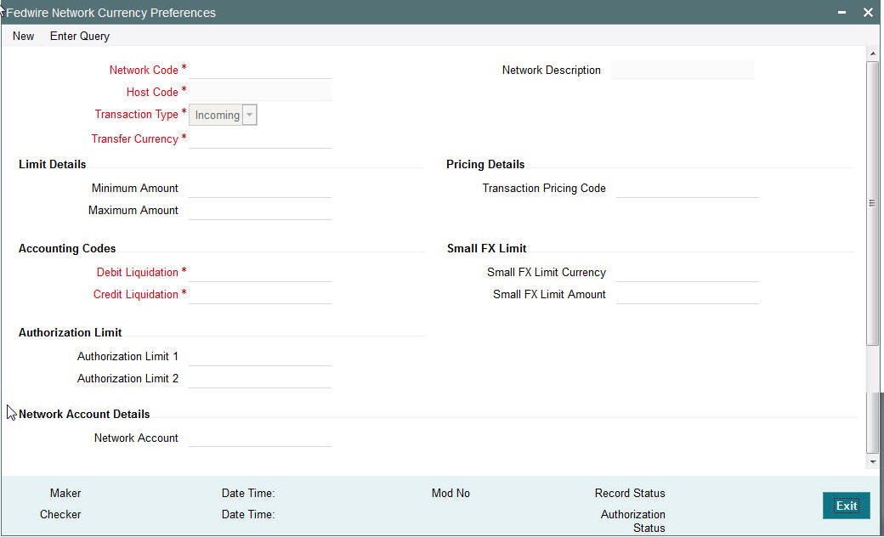Click the Record Status label
884x537 pixels.
coord(630,493)
